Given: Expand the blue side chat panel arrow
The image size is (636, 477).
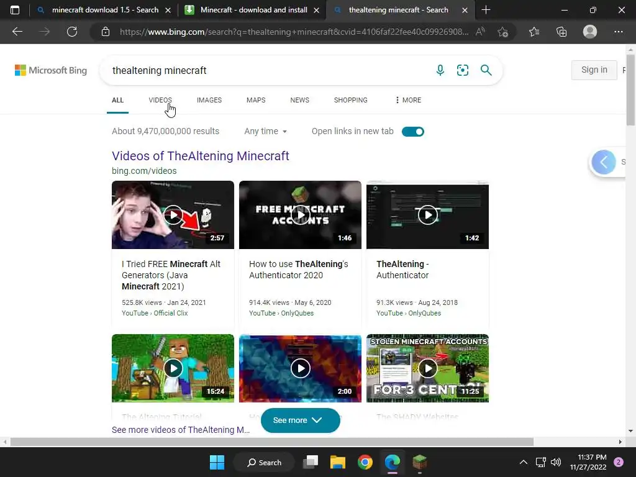Looking at the screenshot, I should click(x=604, y=162).
